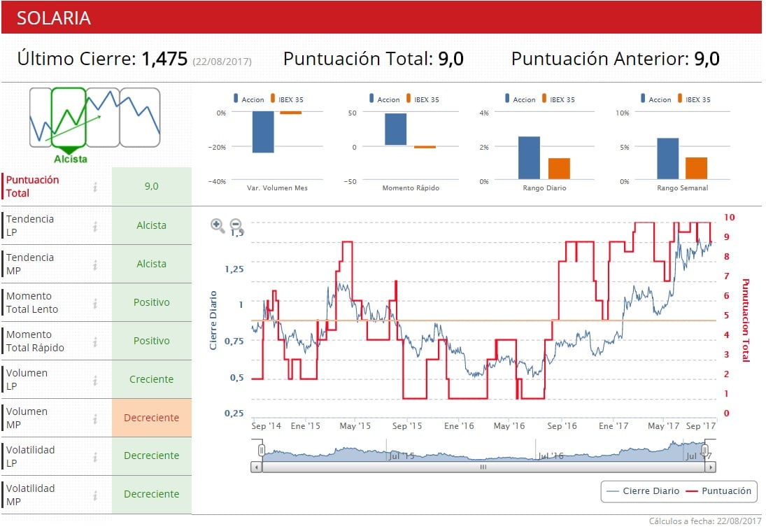Viewport: 766px width, 529px height.
Task: Click the Volumen LP value 'Creciente'
Action: [x=151, y=379]
